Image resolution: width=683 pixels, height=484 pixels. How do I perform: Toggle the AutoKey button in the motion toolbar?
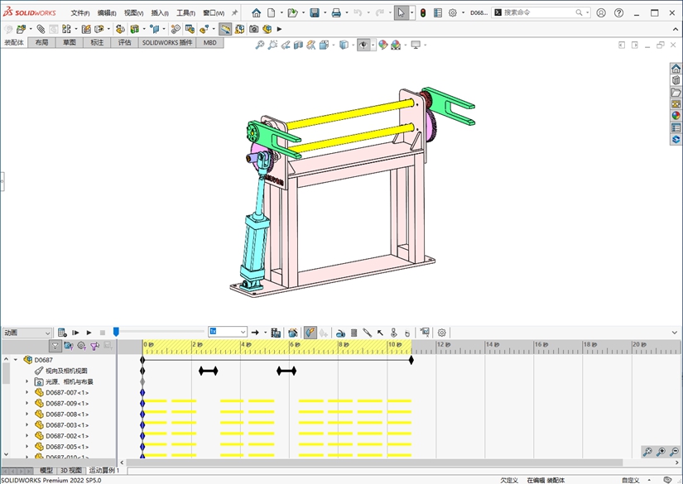click(310, 333)
